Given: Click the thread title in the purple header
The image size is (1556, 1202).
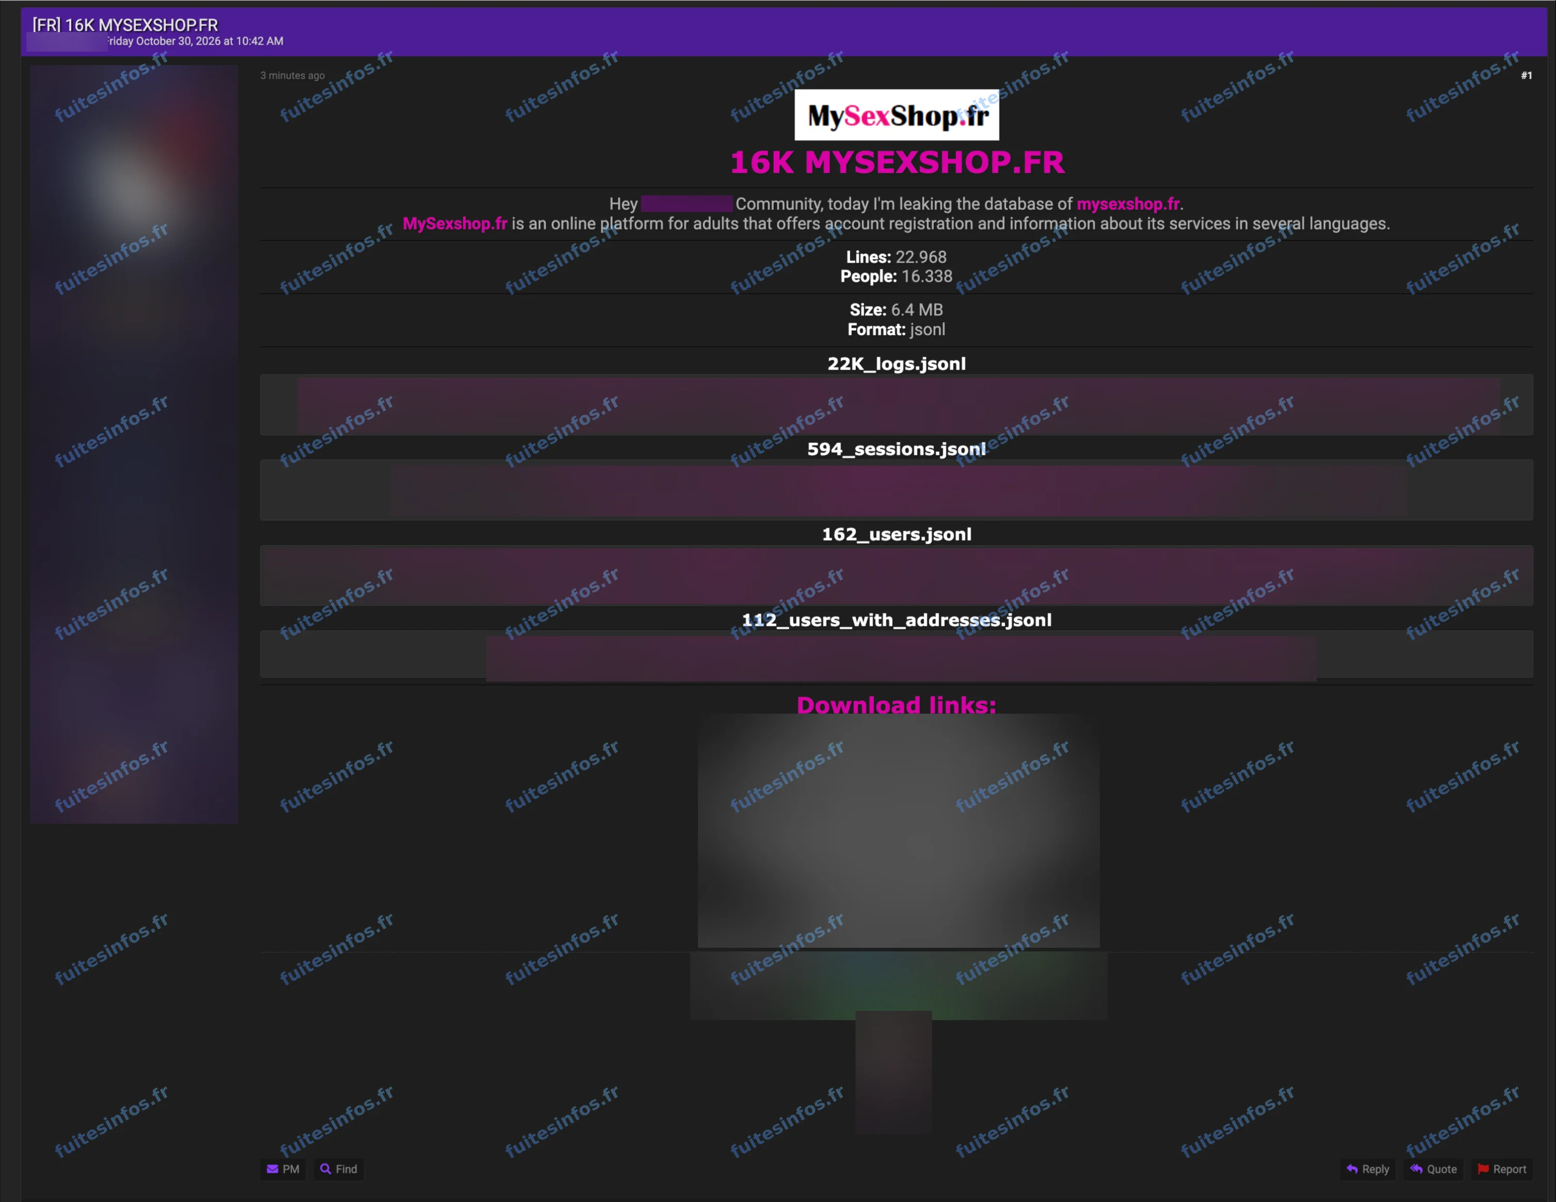Looking at the screenshot, I should pos(126,25).
